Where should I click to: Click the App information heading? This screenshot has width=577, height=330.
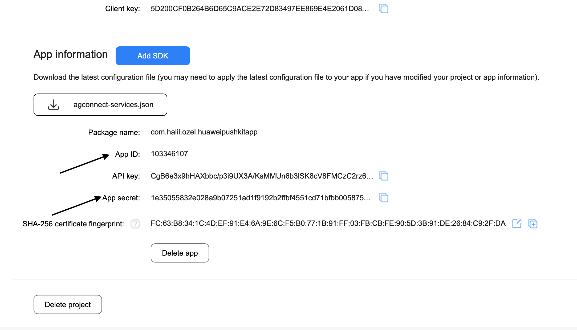[x=71, y=54]
